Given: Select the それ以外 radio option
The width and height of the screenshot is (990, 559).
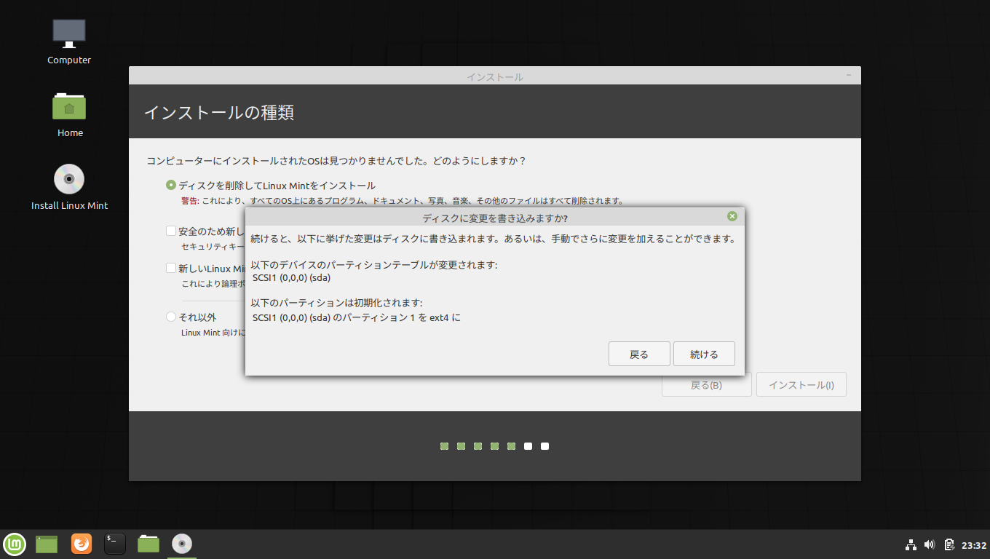Looking at the screenshot, I should click(171, 317).
